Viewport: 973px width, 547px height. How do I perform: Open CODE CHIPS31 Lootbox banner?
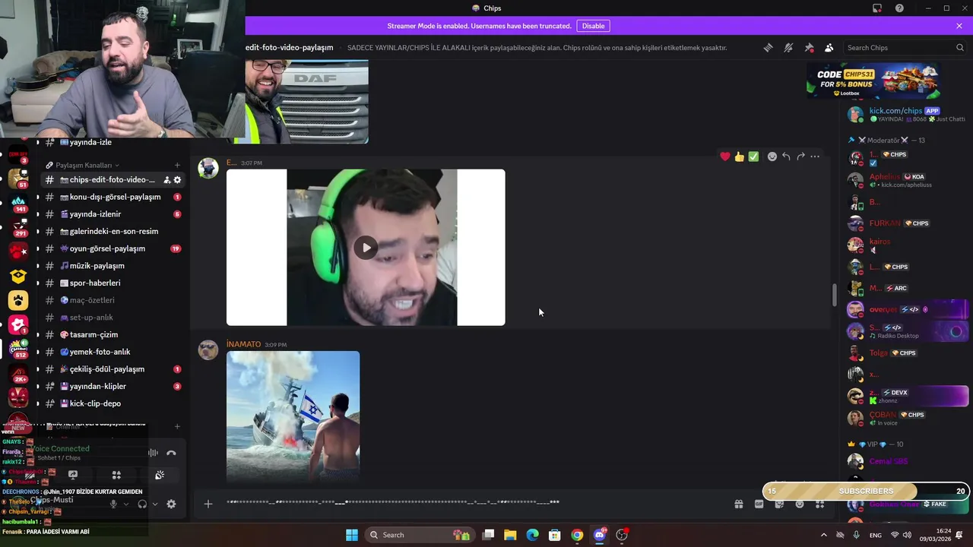coord(873,81)
